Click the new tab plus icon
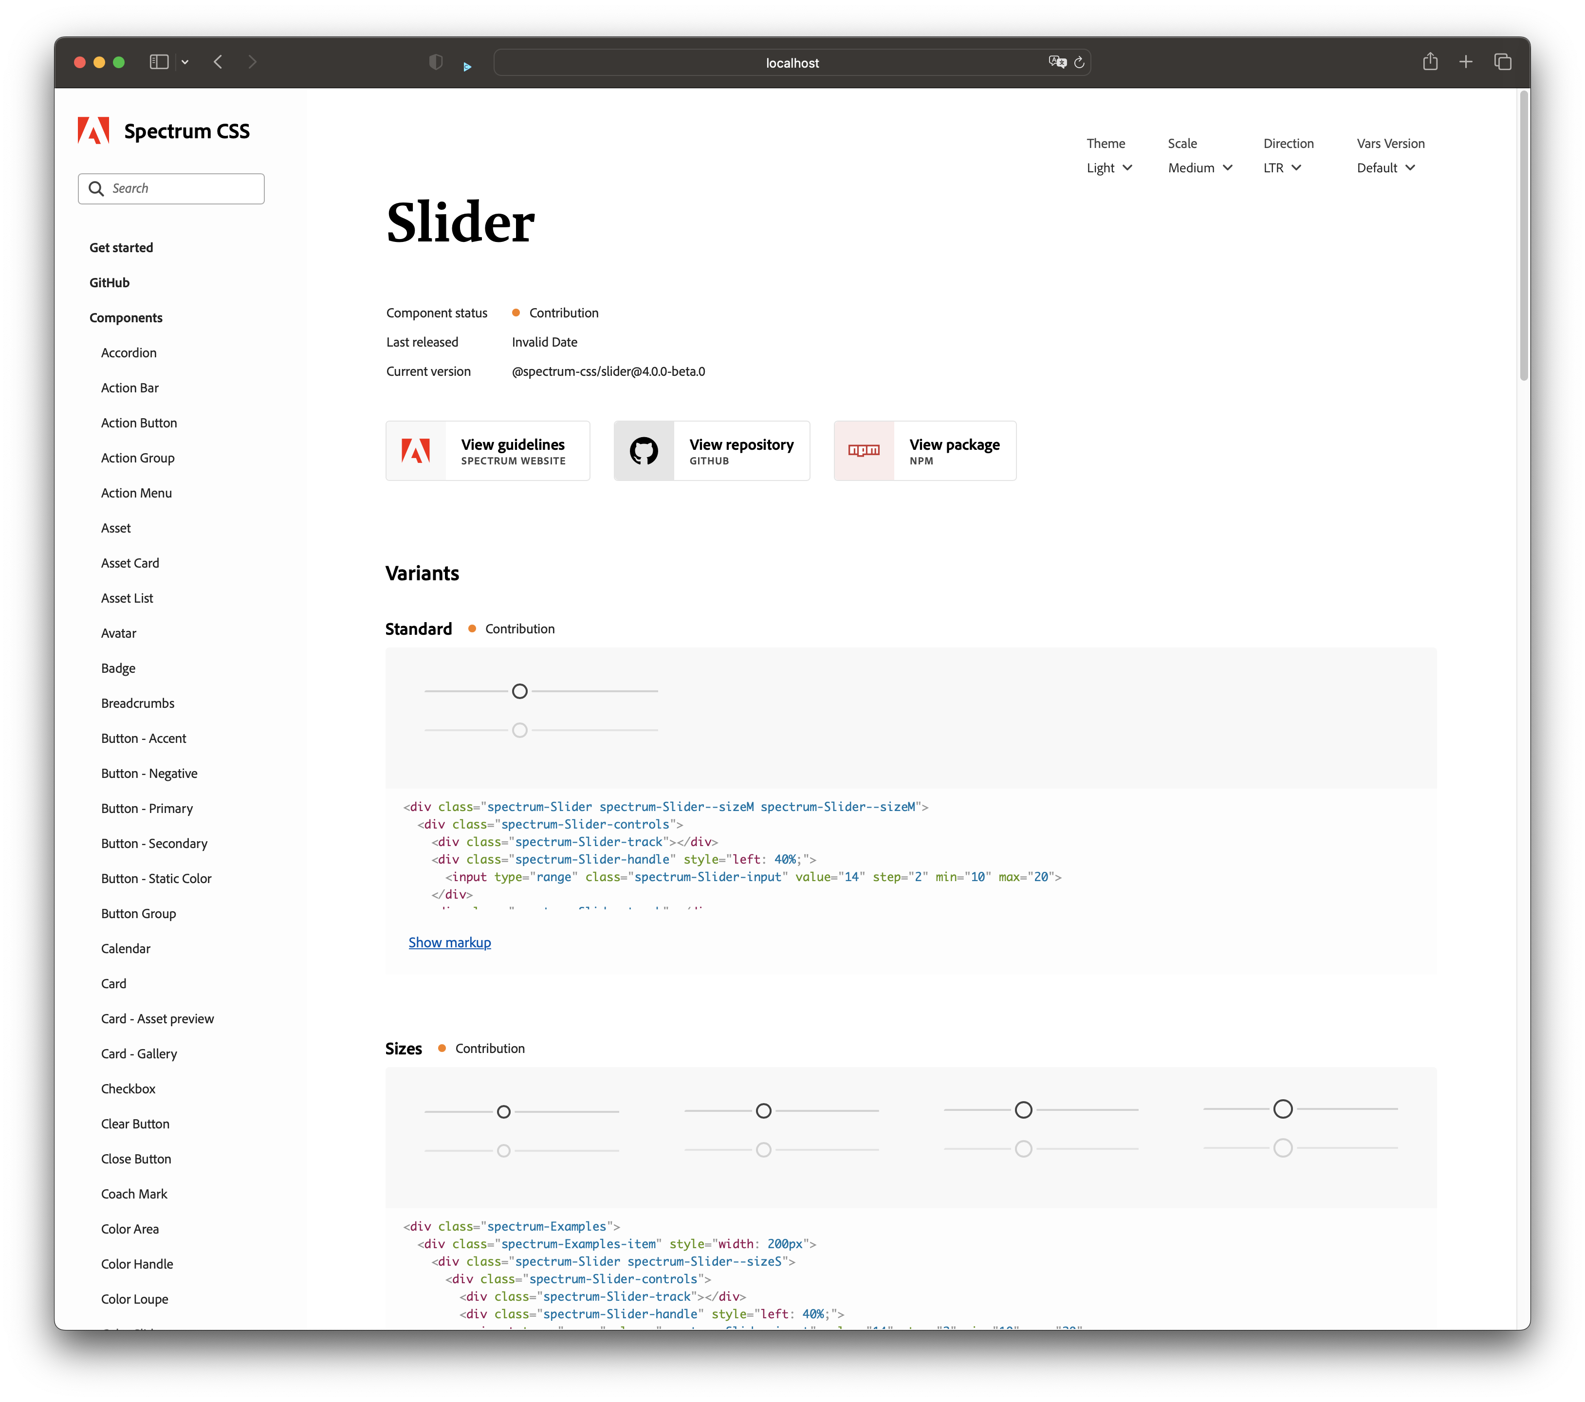This screenshot has width=1585, height=1402. click(x=1466, y=62)
